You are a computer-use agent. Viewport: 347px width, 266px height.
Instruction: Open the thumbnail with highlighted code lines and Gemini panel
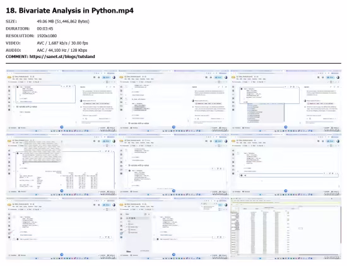pyautogui.click(x=173, y=101)
